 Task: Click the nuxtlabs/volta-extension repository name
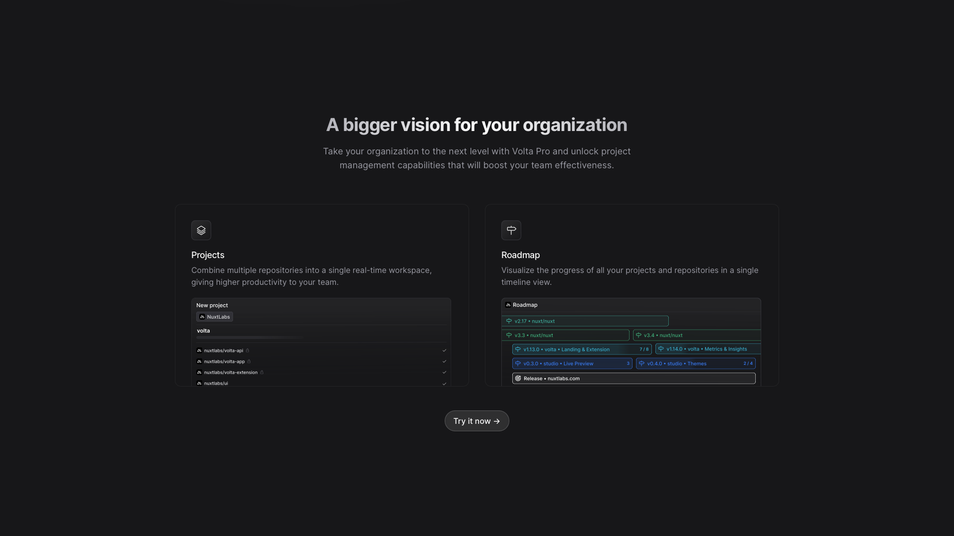coord(231,372)
